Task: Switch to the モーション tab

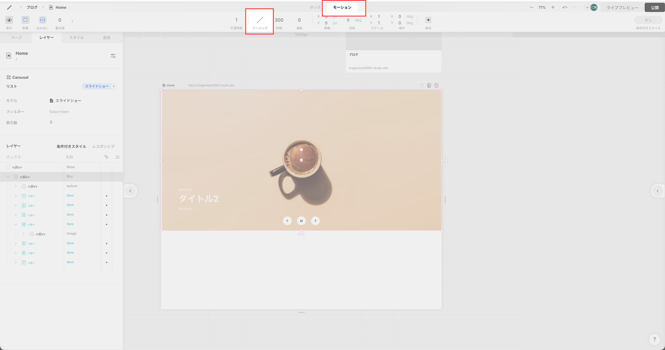Action: (342, 7)
